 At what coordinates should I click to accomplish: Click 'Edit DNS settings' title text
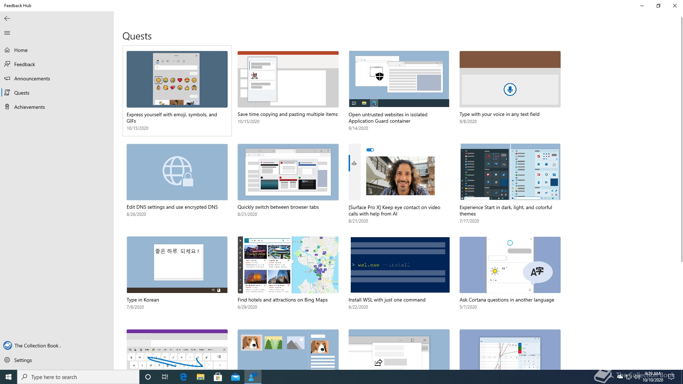(172, 207)
